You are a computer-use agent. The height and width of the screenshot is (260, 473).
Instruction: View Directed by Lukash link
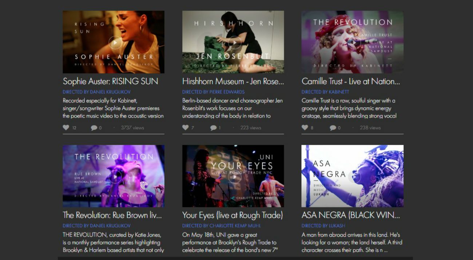(323, 226)
